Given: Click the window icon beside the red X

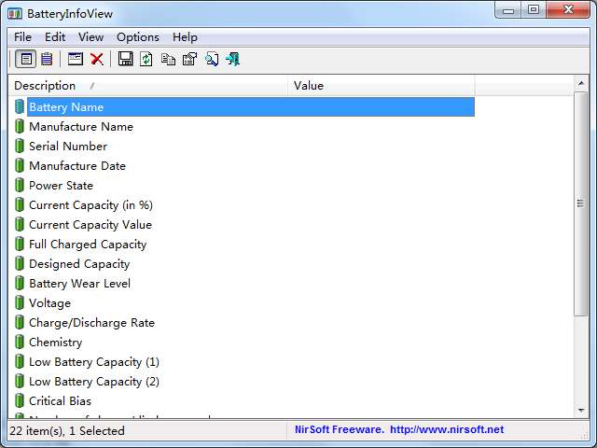Looking at the screenshot, I should click(76, 59).
